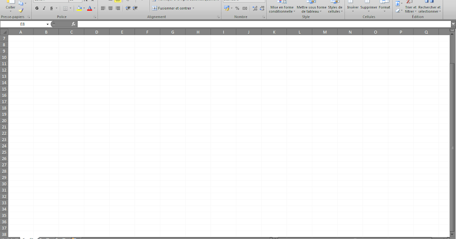Open Styles de cellules gallery
The image size is (456, 239).
pyautogui.click(x=334, y=8)
